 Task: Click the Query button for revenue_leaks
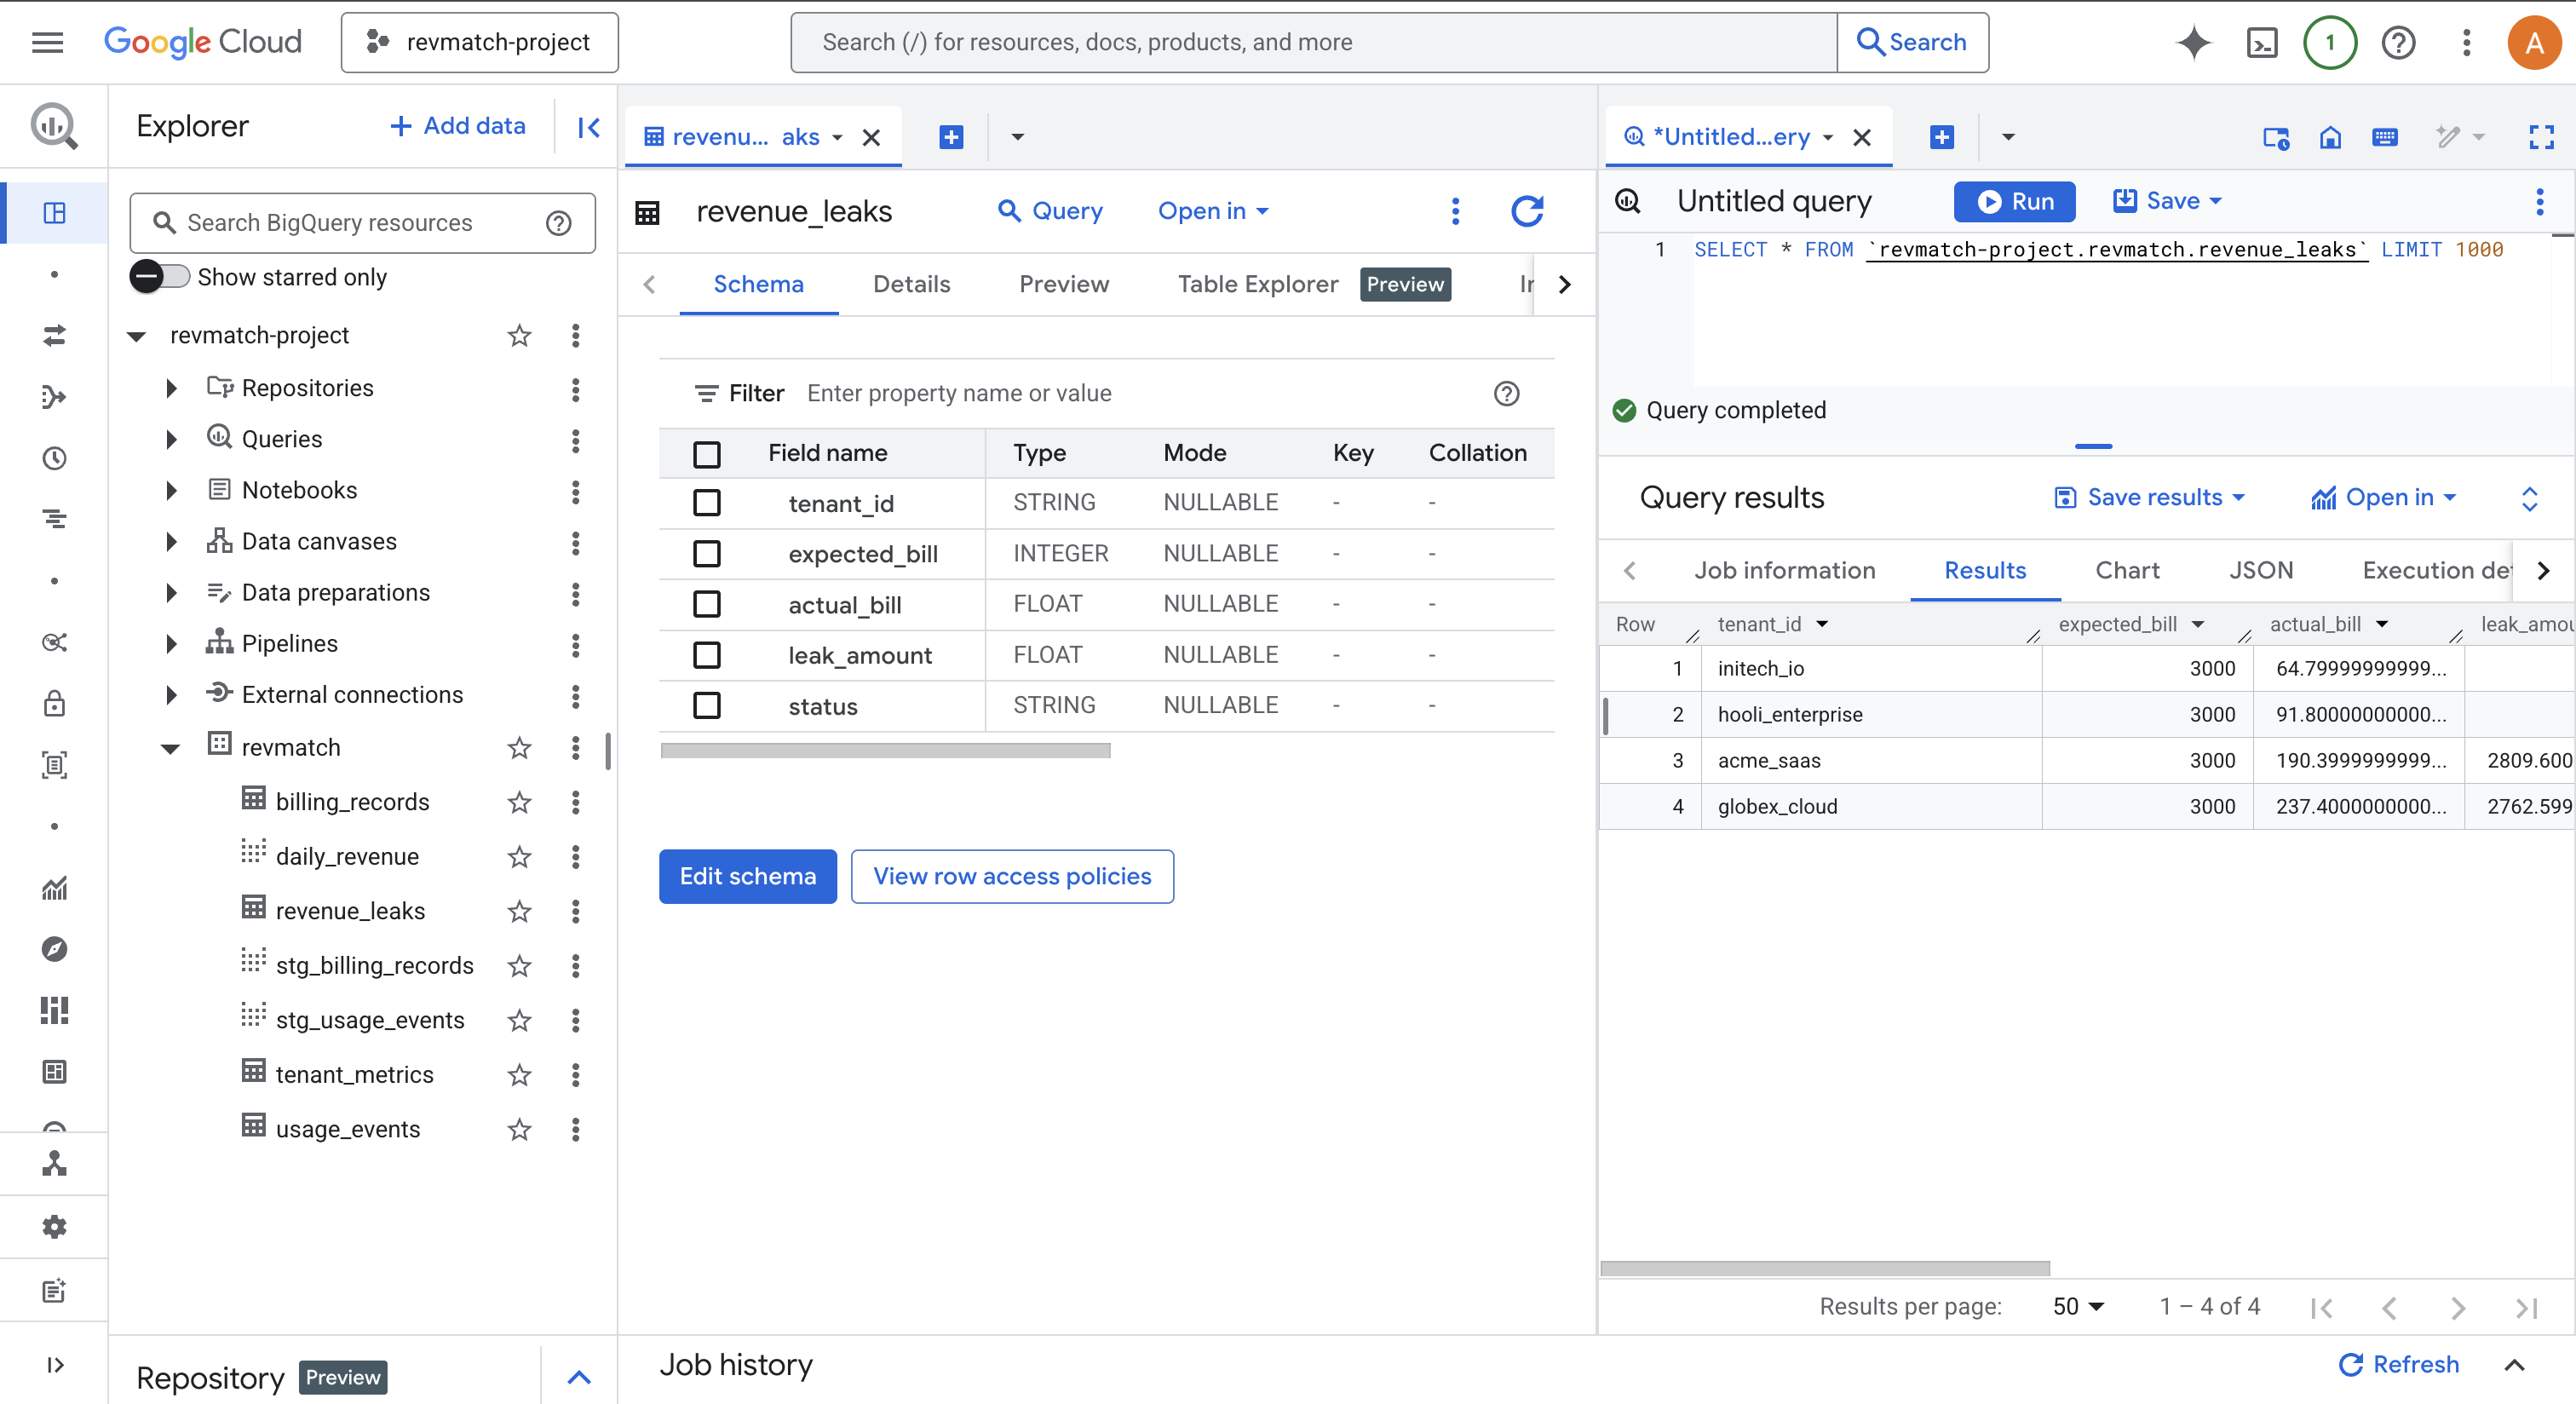(x=1050, y=211)
